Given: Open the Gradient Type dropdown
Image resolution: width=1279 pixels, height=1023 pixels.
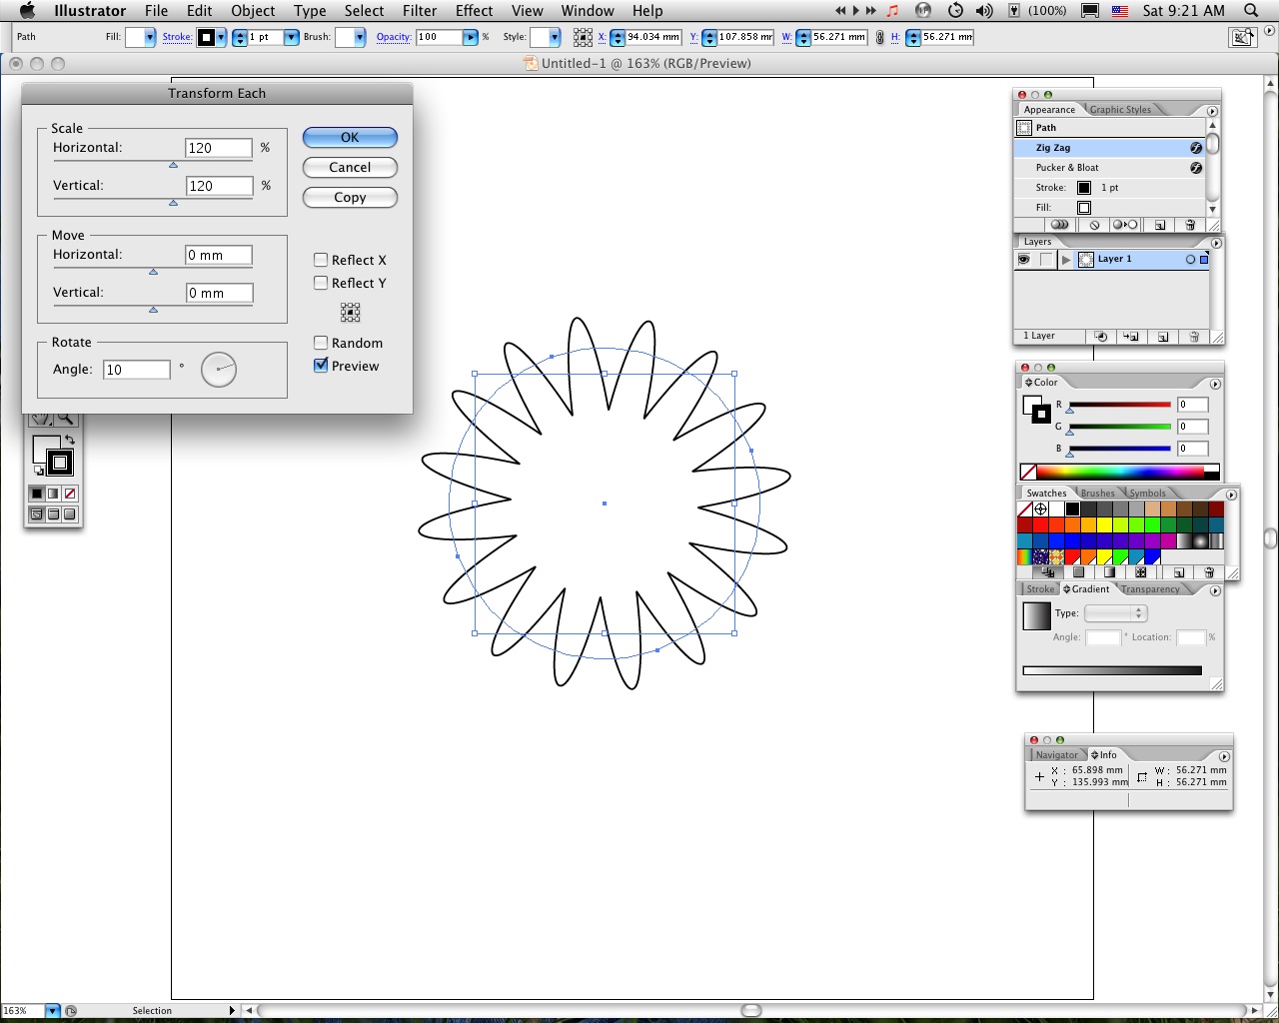Looking at the screenshot, I should pyautogui.click(x=1115, y=613).
